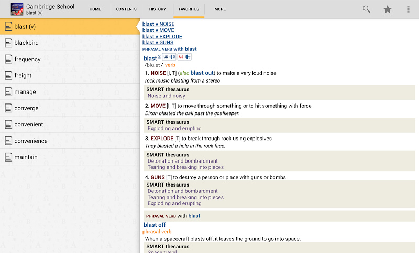Viewport: 419px width, 253px height.
Task: Select 'convenient' in the favorites list
Action: tap(70, 124)
